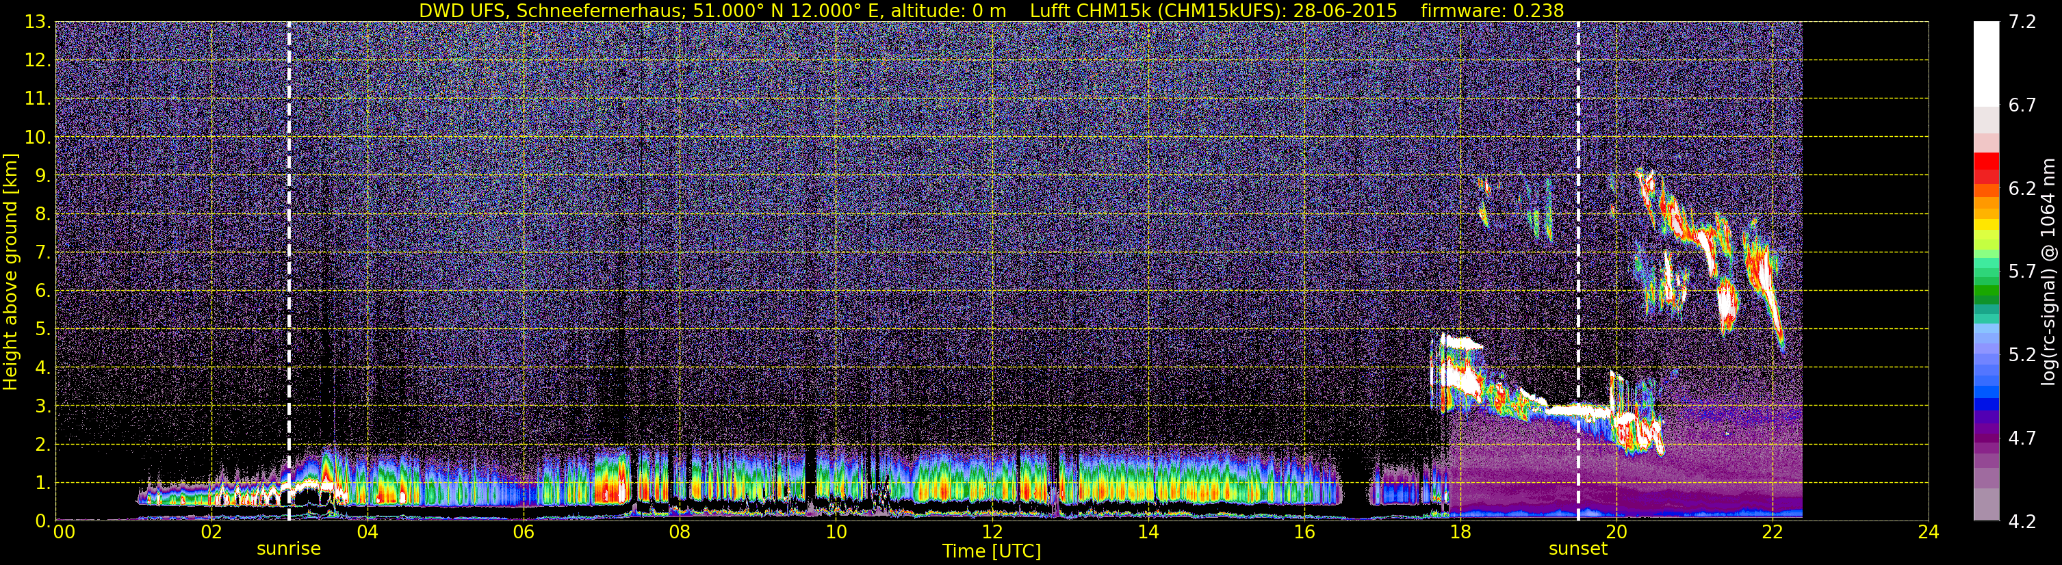The width and height of the screenshot is (2062, 565).
Task: Click the '0.' height axis tick label
Action: [42, 521]
